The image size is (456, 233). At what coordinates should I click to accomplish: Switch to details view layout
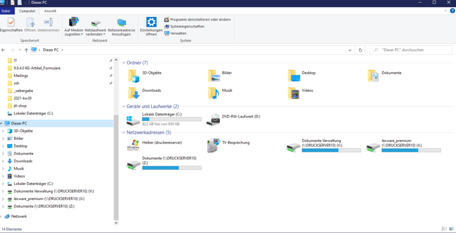coord(444,228)
